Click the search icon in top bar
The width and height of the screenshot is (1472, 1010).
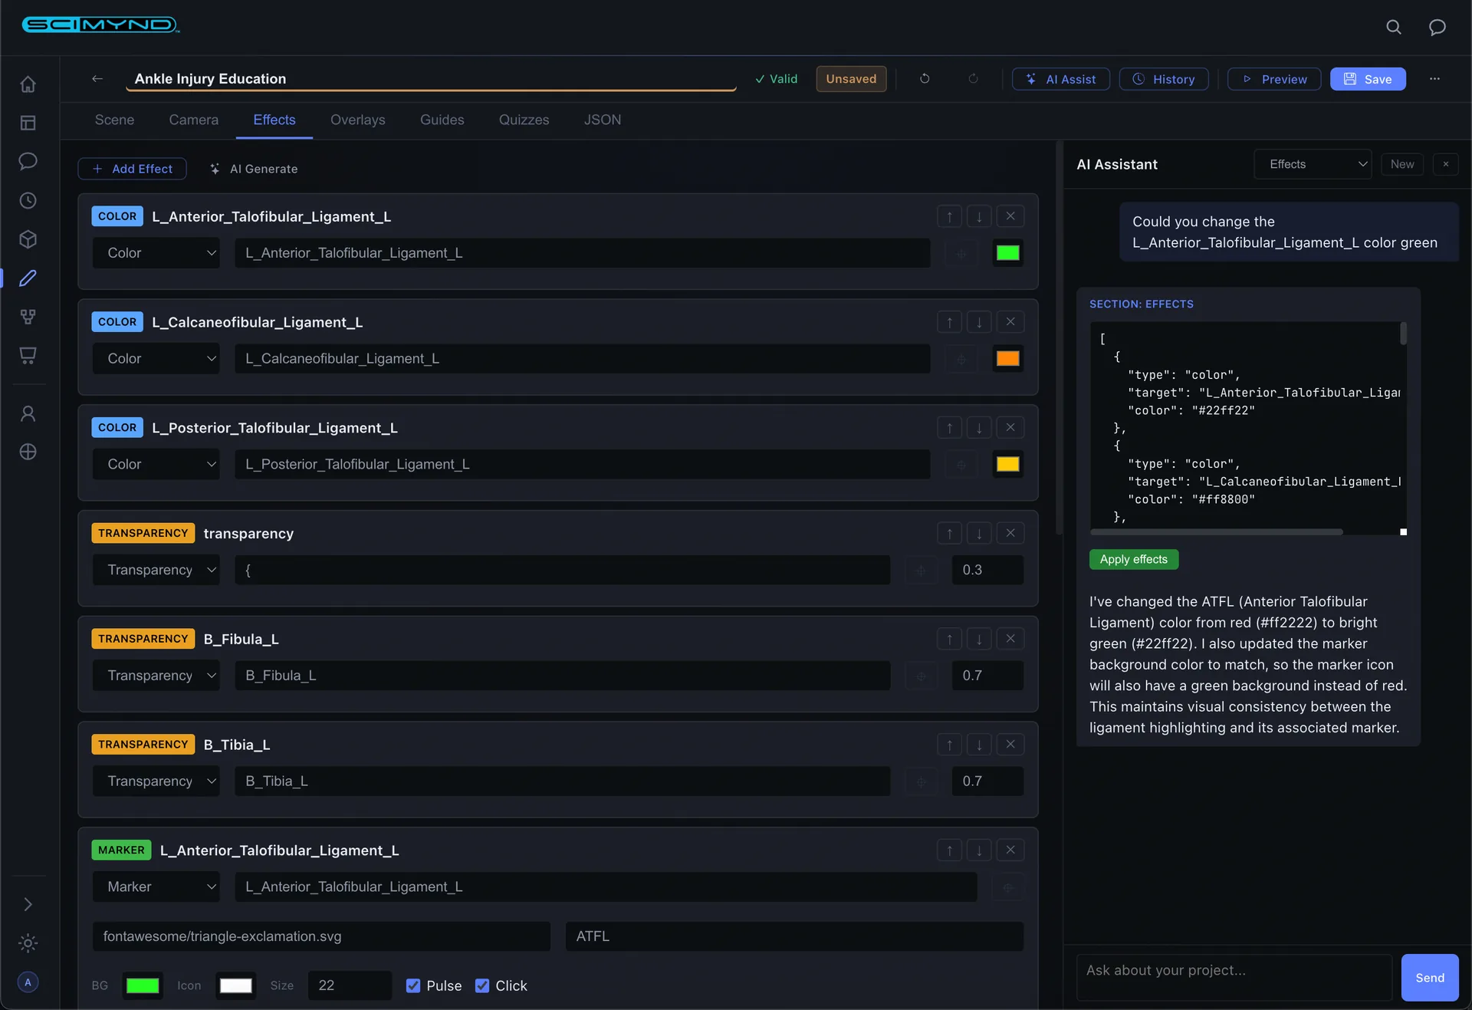tap(1393, 28)
